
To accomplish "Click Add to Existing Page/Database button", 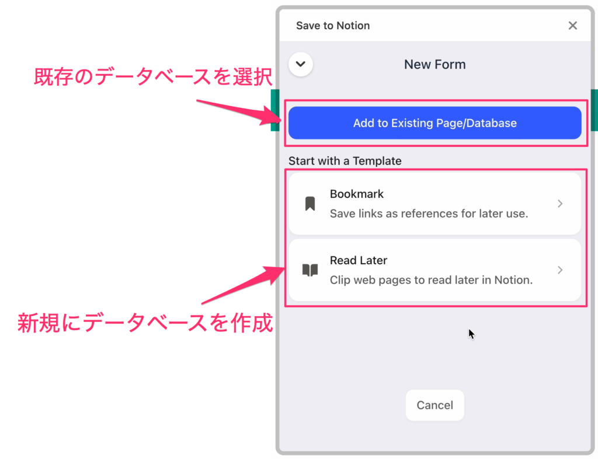I will click(x=434, y=123).
